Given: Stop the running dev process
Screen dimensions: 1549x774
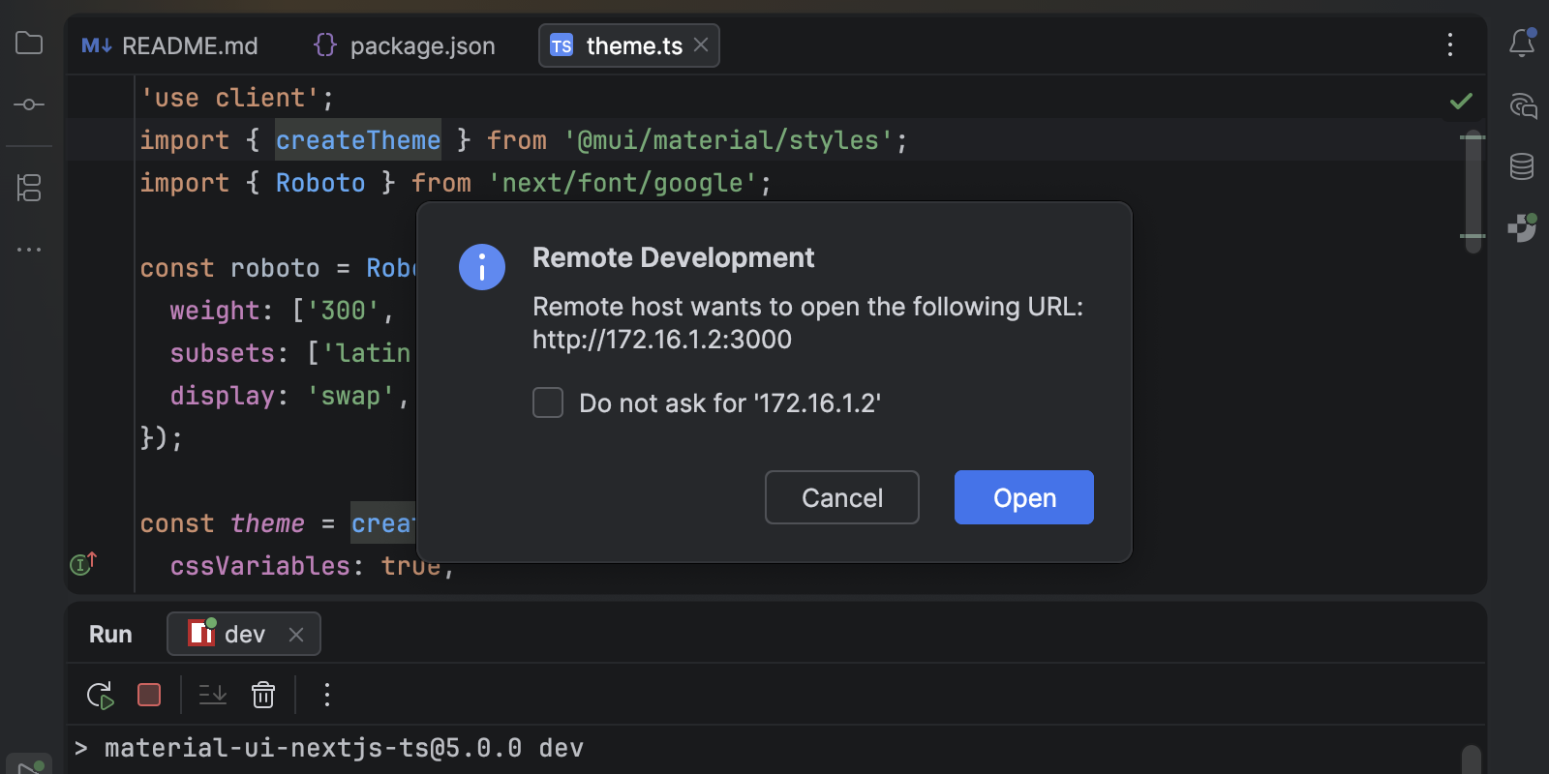Looking at the screenshot, I should 149,695.
